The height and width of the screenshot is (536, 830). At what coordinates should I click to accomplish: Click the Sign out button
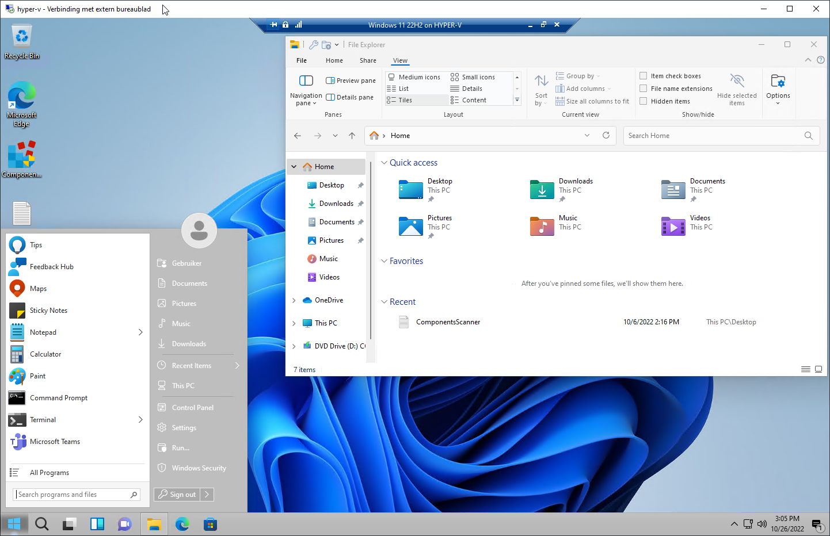pos(177,495)
